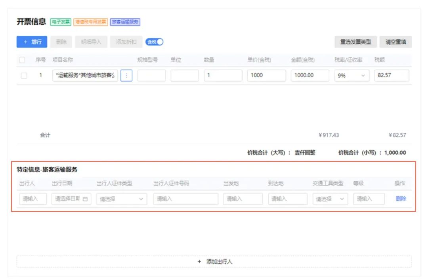
Task: Click the 单价(含税) field showing 1000
Action: tap(266, 75)
